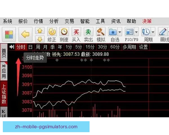
Task: Select the 季 period tab
Action: 53,47
